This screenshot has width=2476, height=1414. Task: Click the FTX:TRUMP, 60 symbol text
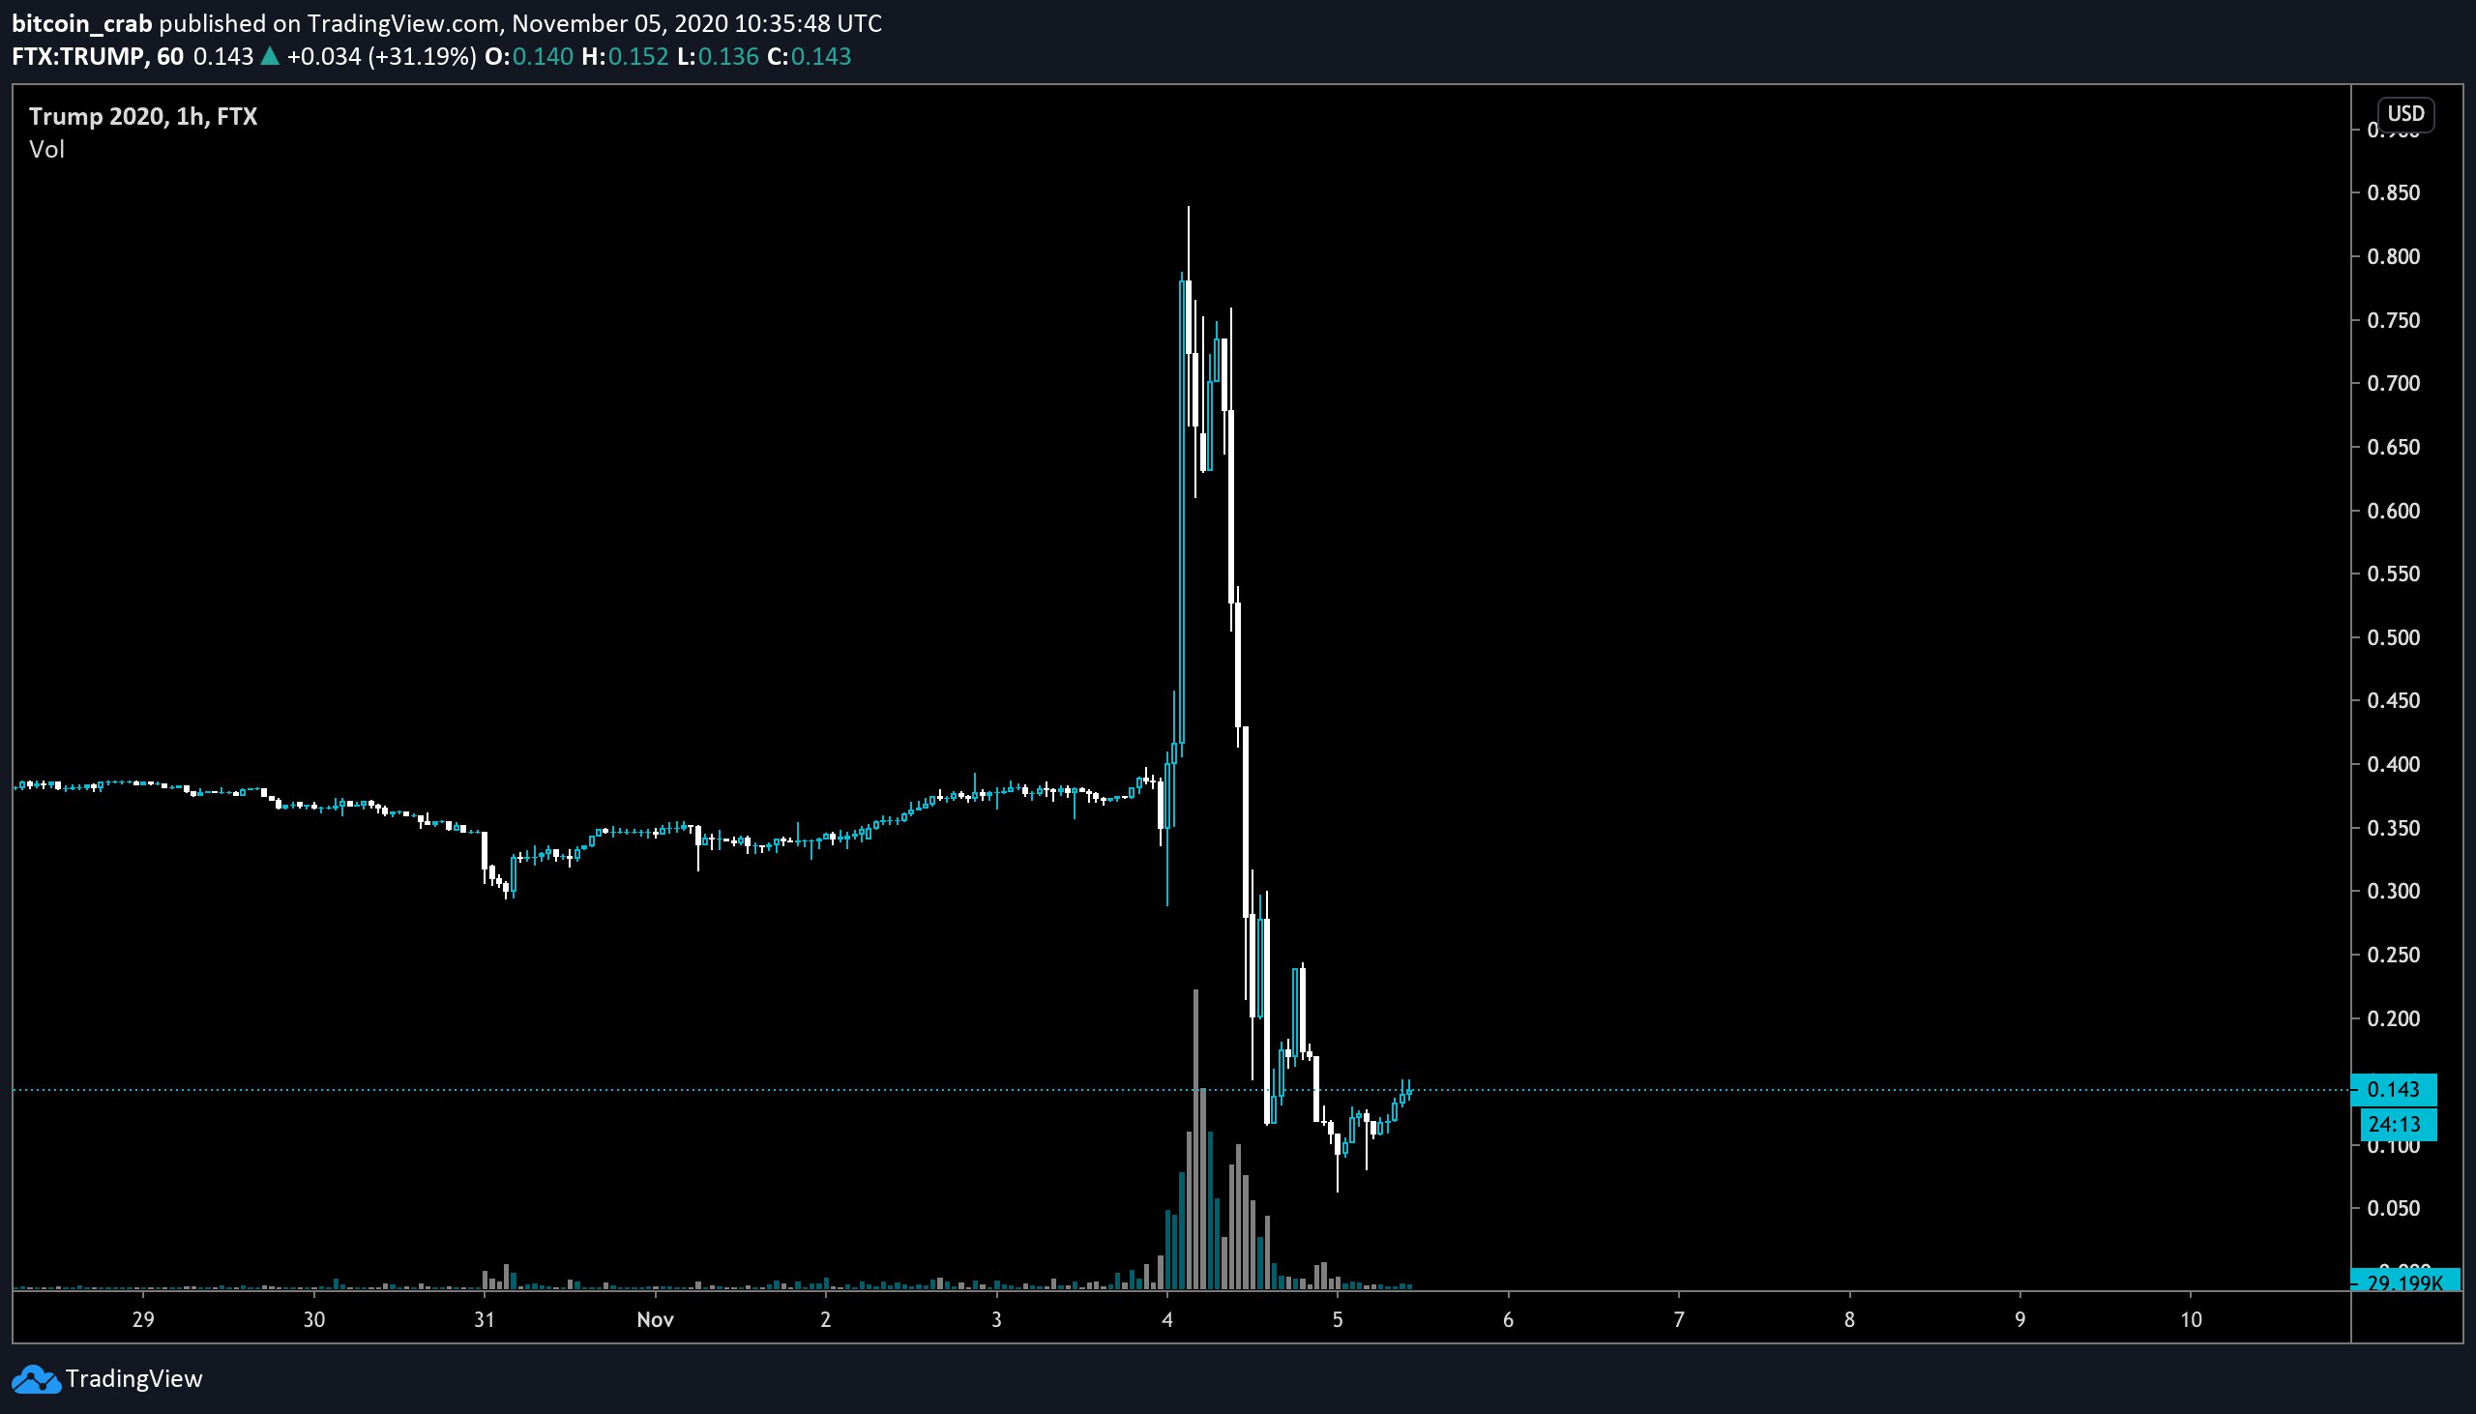coord(98,56)
